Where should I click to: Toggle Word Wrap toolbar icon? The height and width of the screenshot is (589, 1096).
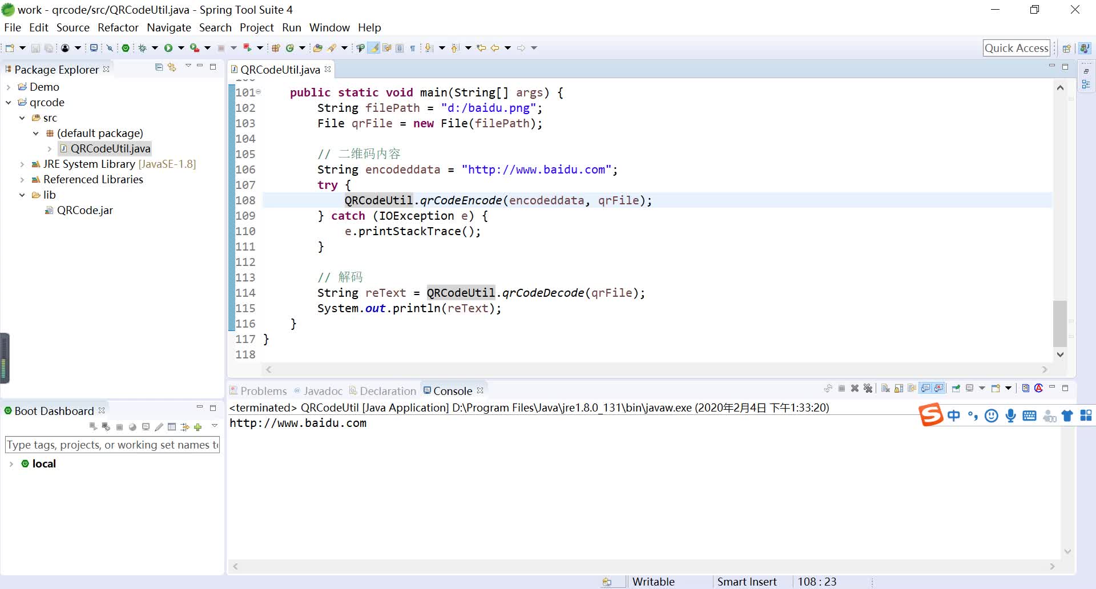[387, 48]
